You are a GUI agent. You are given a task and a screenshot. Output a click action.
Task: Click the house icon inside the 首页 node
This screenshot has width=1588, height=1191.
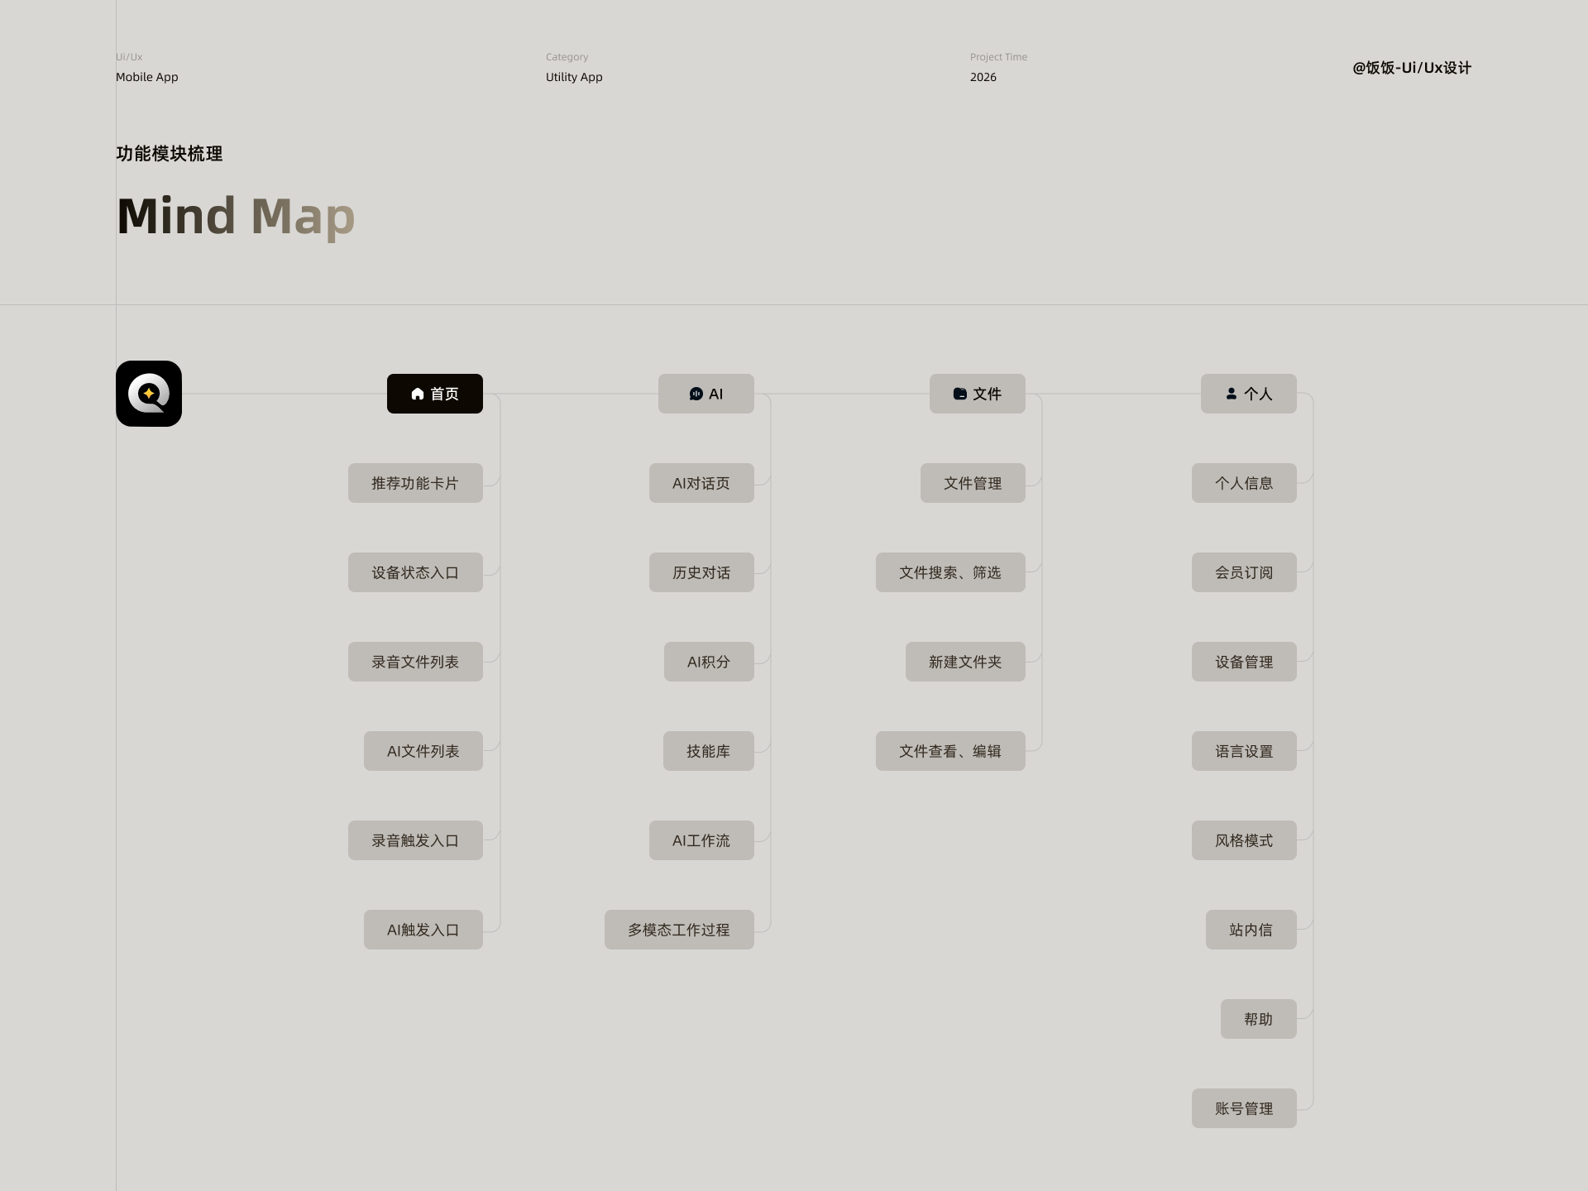(418, 394)
